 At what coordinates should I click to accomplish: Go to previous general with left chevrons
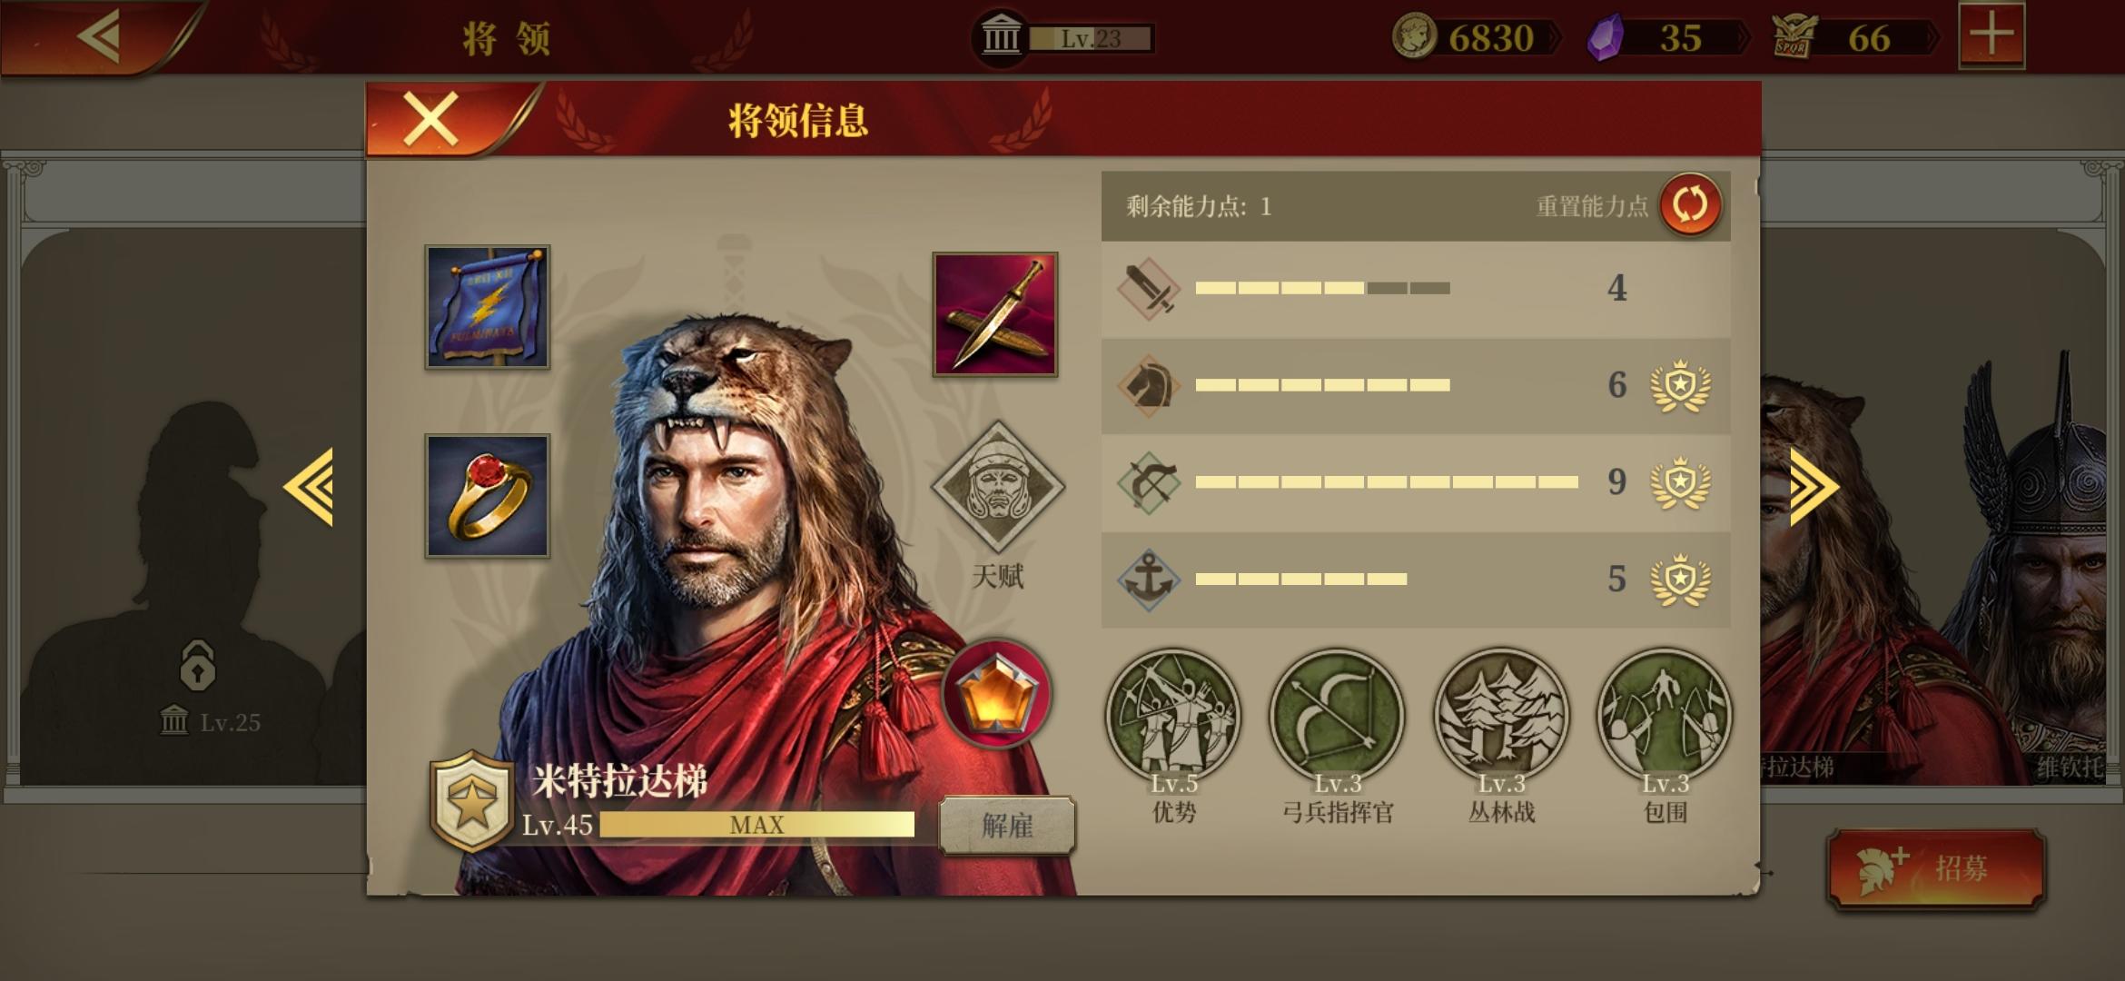pos(309,487)
